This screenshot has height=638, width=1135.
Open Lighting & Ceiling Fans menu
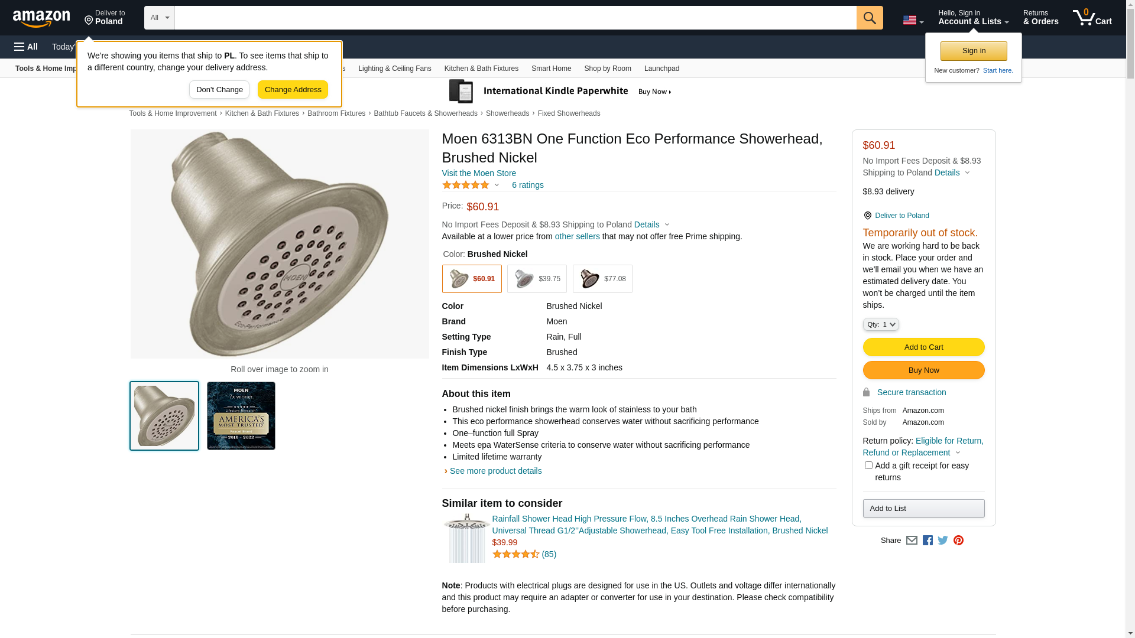(394, 69)
